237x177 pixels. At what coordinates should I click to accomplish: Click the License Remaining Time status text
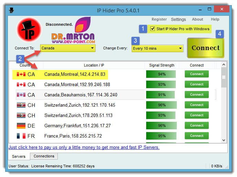[x=63, y=166]
